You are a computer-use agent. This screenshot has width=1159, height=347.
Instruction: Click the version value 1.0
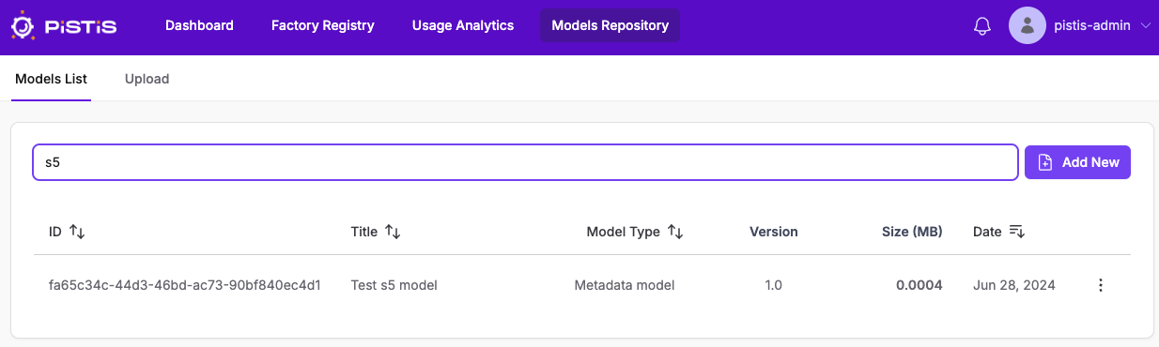point(773,285)
